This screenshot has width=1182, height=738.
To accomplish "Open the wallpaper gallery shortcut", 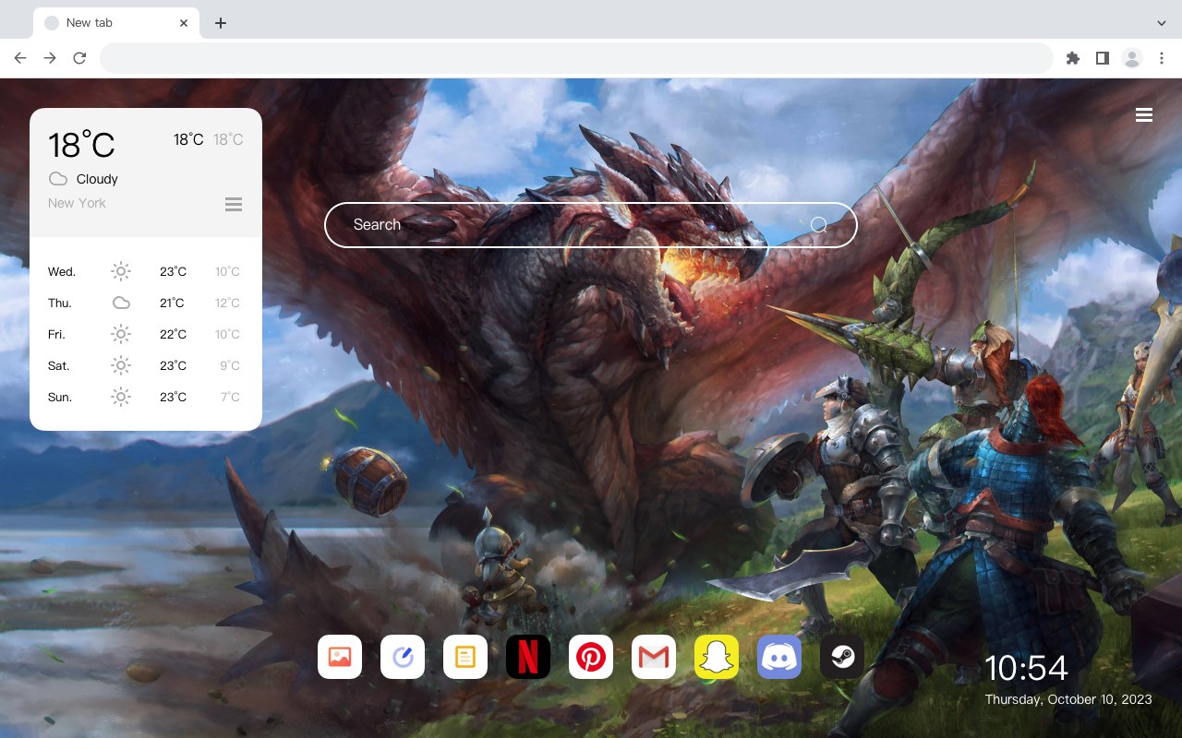I will [x=340, y=657].
